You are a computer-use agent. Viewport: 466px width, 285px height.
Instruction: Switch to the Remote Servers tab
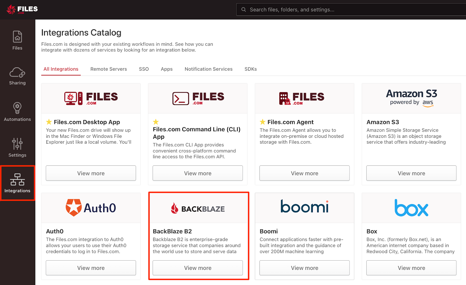coord(109,69)
